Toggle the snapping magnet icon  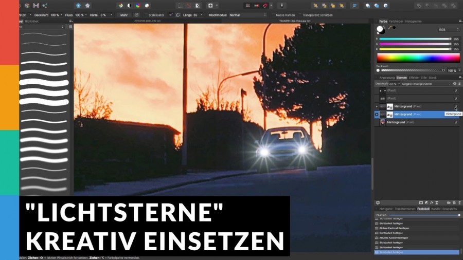click(265, 6)
